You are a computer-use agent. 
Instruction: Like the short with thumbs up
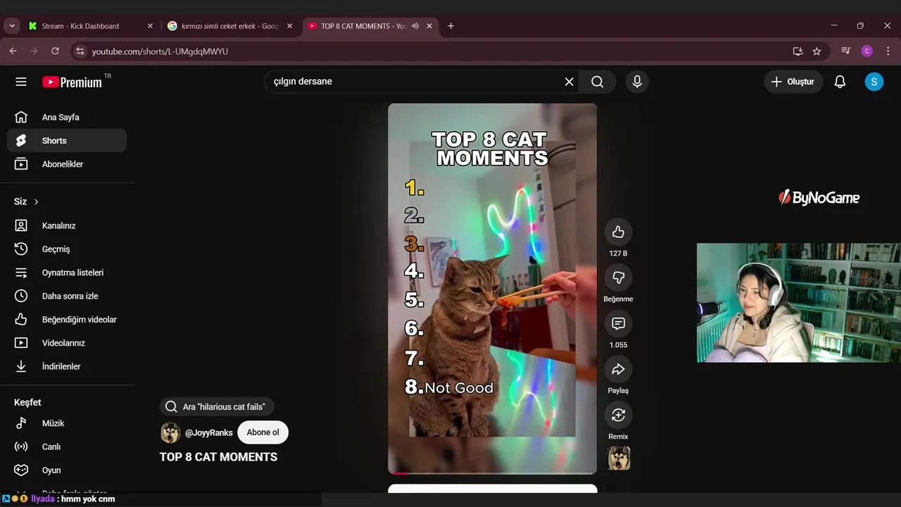(x=618, y=232)
